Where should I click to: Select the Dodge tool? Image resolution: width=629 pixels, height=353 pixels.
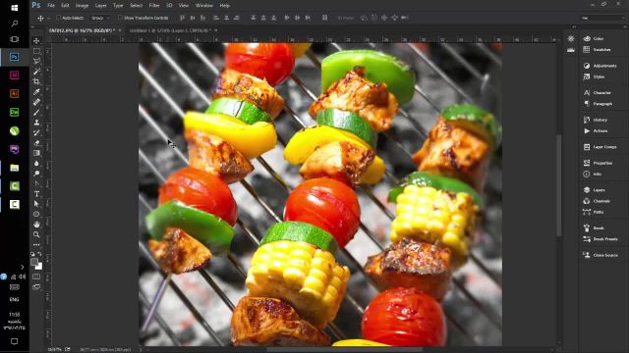coord(36,174)
